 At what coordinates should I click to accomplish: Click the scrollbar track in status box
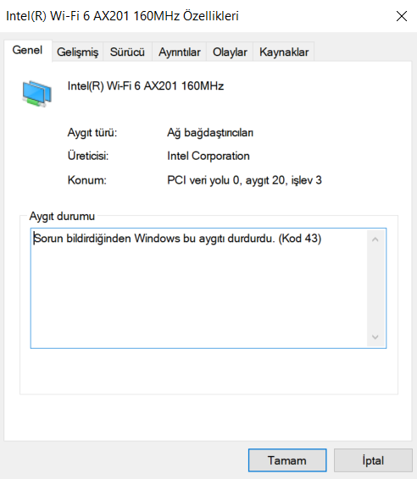[375, 289]
